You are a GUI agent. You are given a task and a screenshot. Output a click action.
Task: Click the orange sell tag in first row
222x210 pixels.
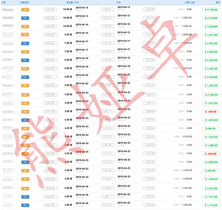pos(25,9)
